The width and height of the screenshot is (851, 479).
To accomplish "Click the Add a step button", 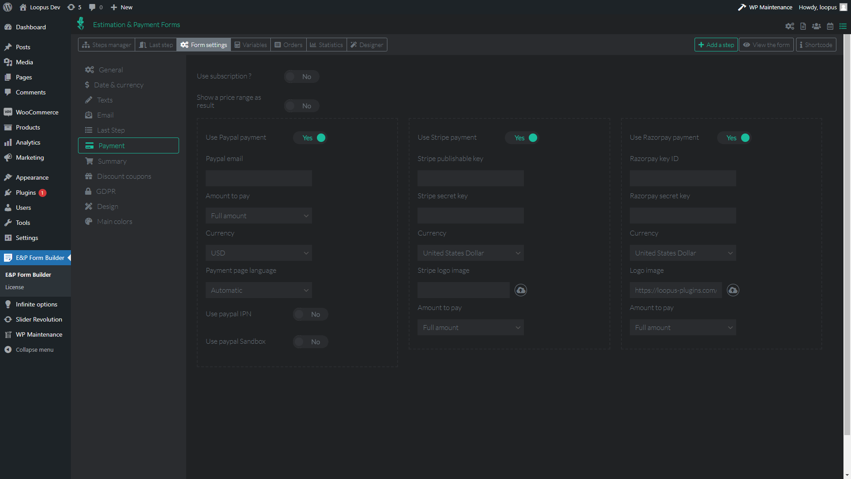I will click(x=716, y=45).
